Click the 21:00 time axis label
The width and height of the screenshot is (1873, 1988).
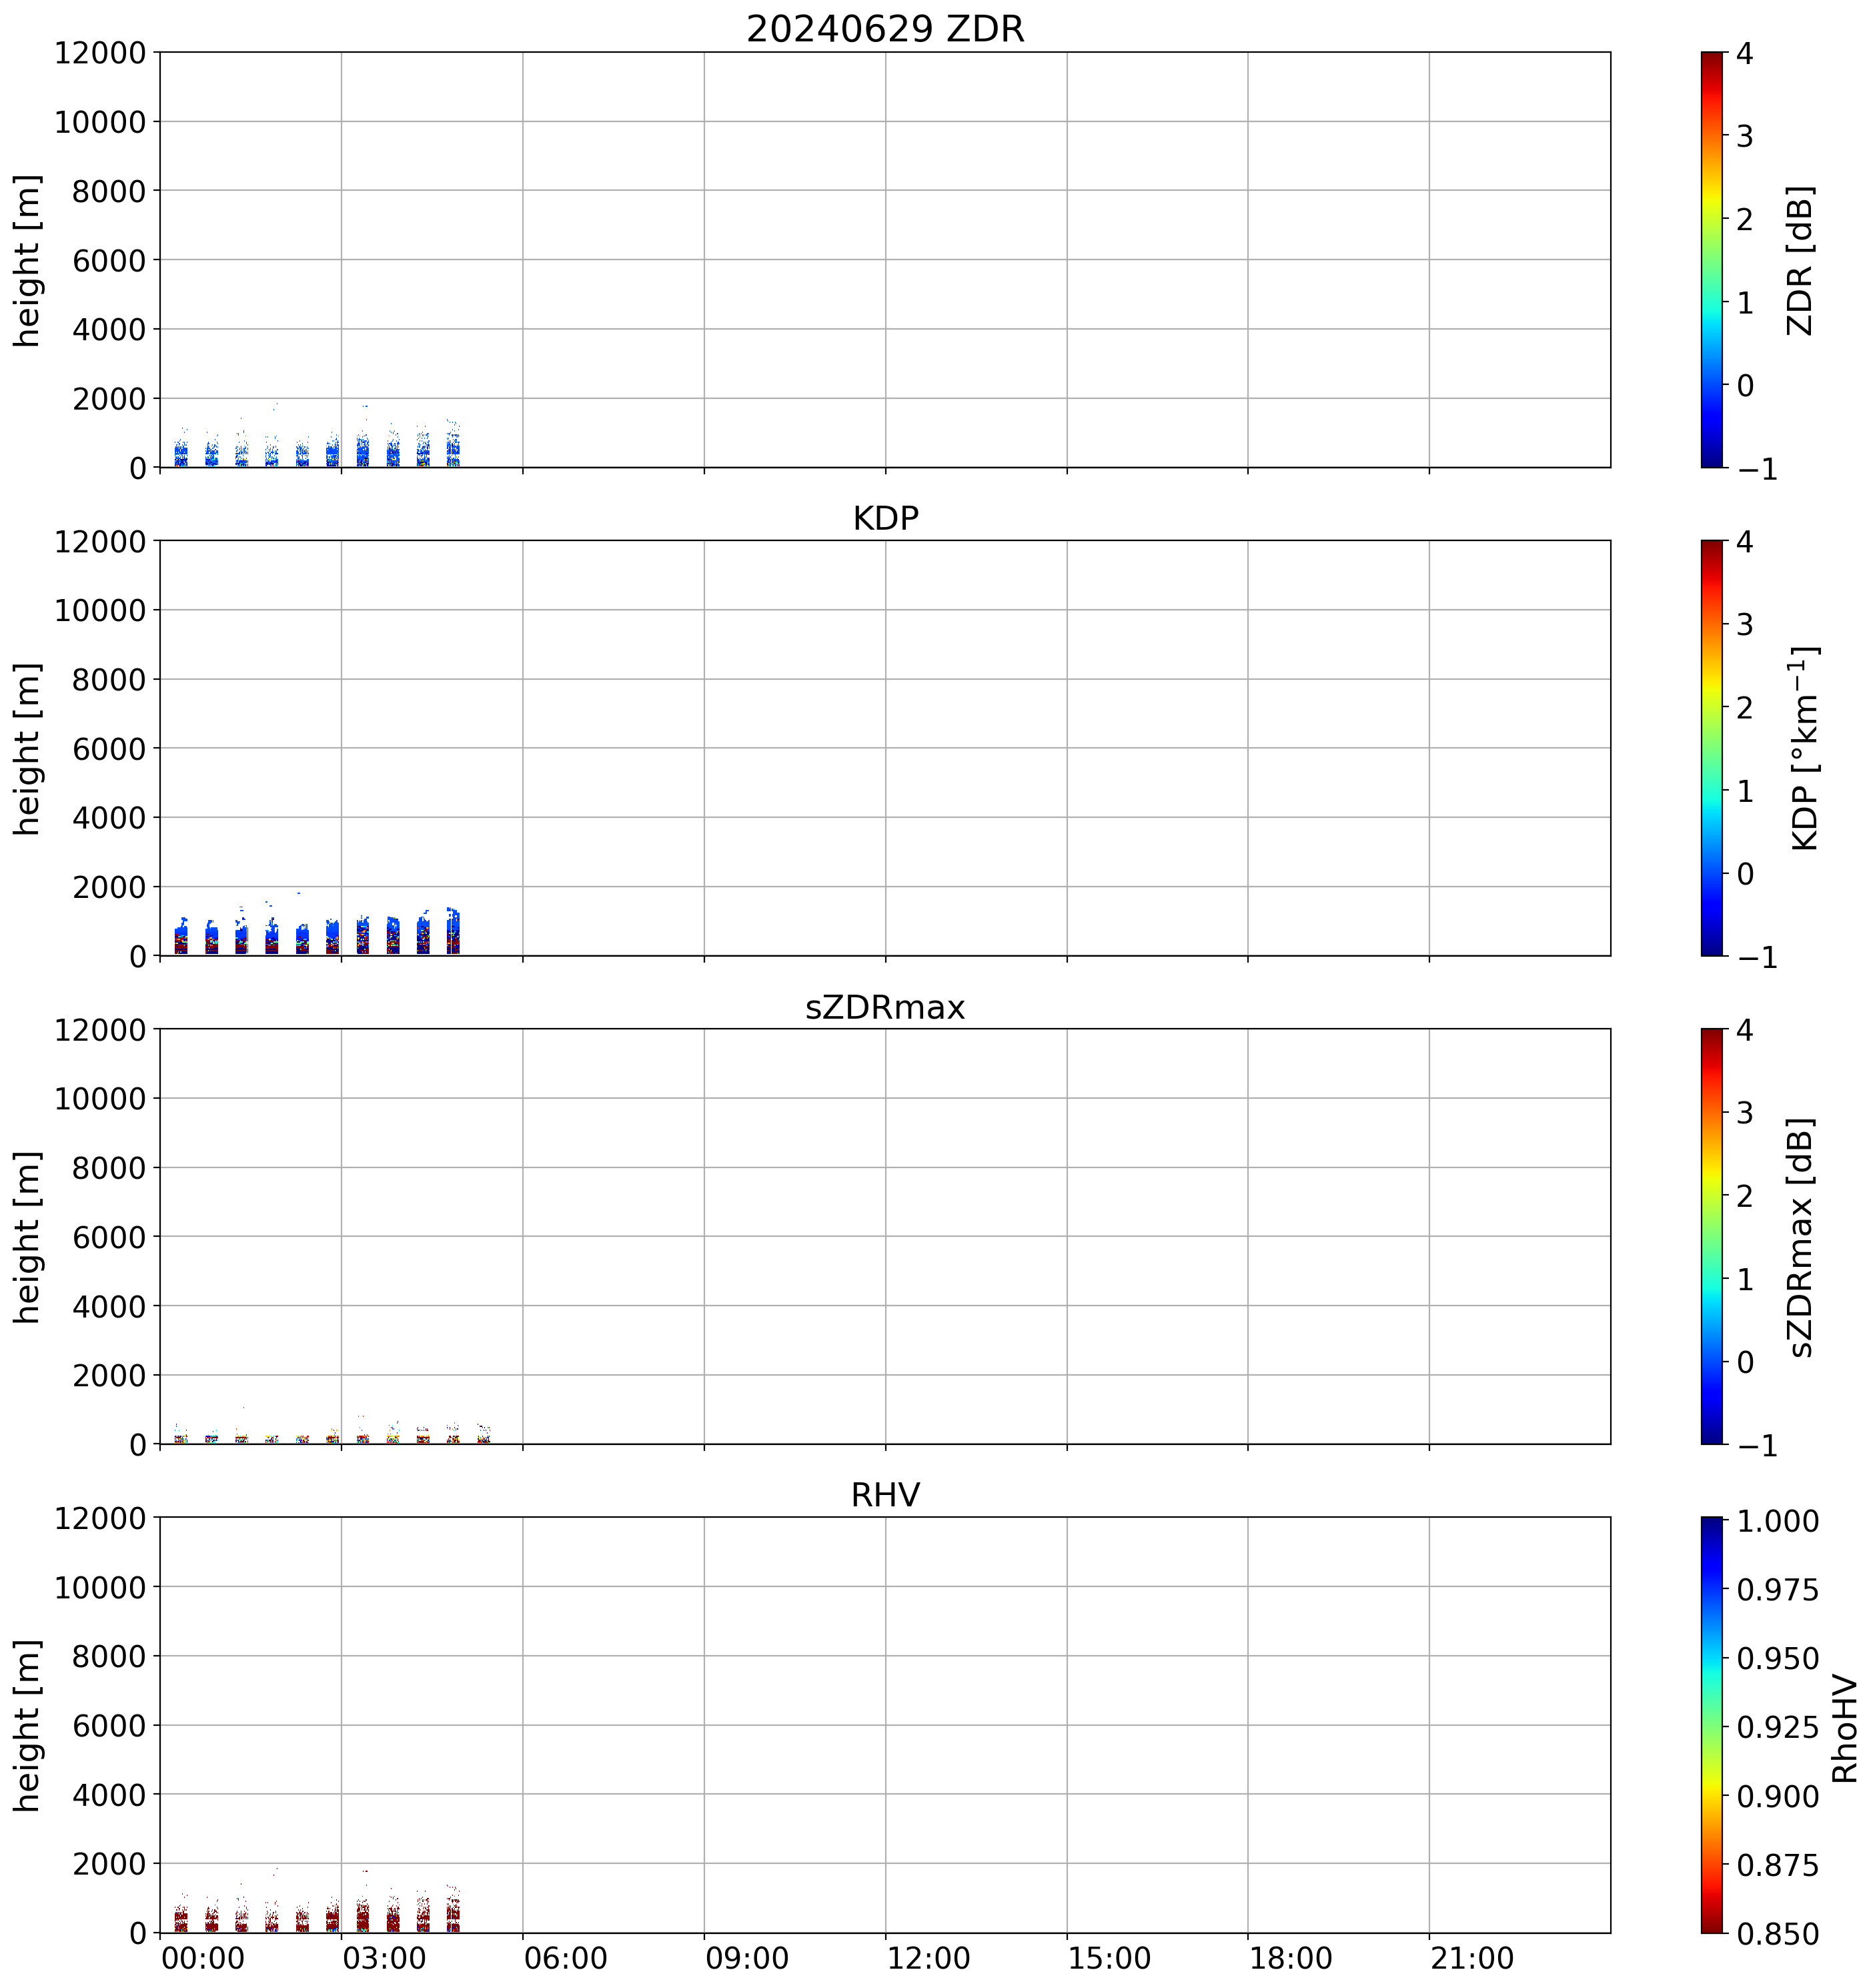point(1472,1958)
